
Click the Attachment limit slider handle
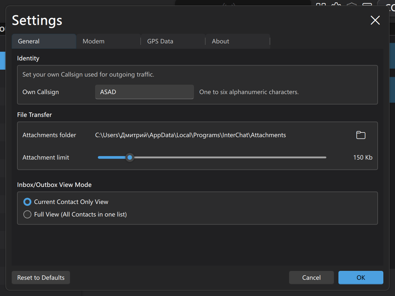[x=130, y=157]
